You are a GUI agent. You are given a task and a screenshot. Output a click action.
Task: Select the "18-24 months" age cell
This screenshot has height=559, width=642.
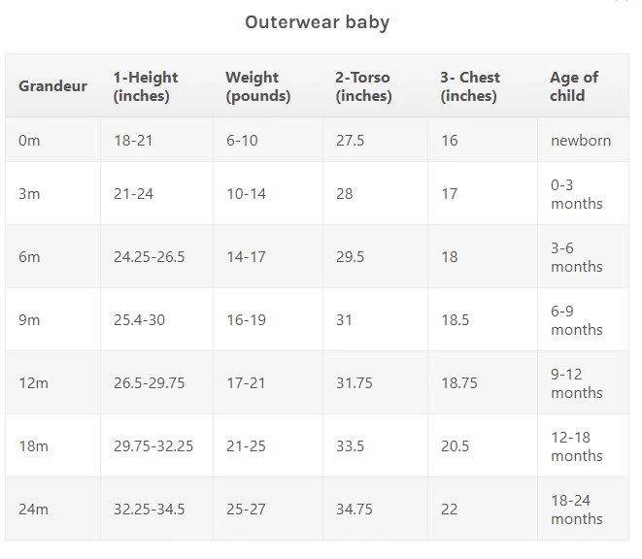577,510
